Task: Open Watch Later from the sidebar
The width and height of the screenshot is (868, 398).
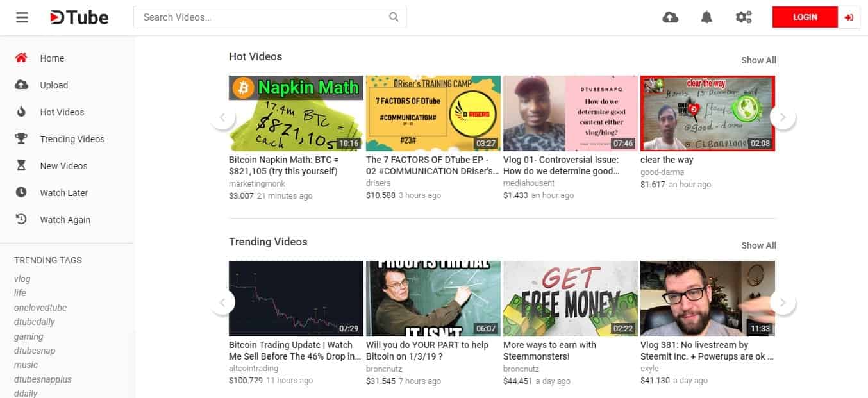Action: point(64,193)
